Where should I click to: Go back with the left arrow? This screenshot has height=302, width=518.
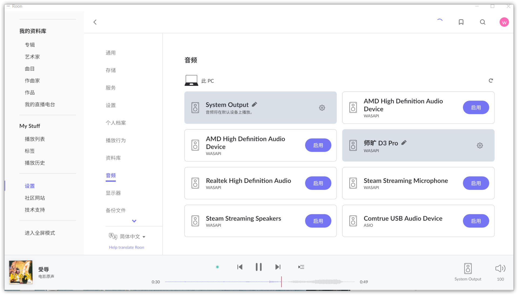[95, 22]
